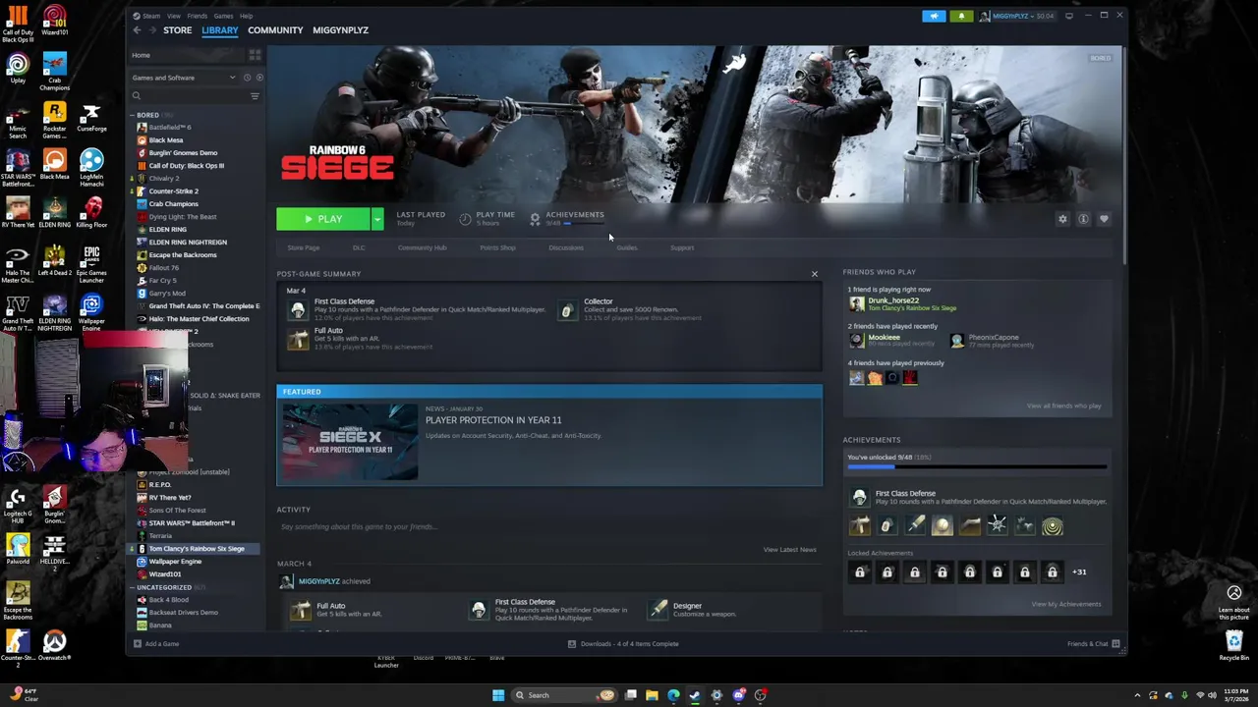This screenshot has height=707, width=1258.
Task: Open the Downloads status bar
Action: click(623, 644)
